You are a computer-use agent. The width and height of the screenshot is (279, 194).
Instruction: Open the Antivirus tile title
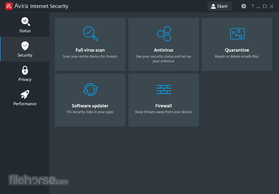164,50
